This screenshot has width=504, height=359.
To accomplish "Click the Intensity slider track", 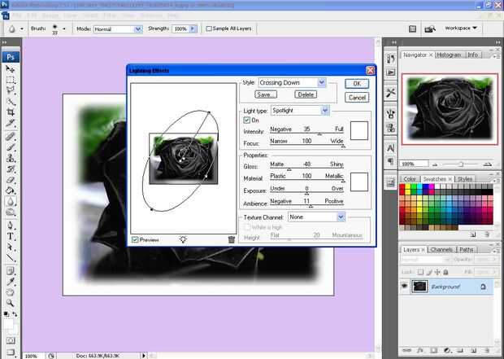I will tap(306, 134).
